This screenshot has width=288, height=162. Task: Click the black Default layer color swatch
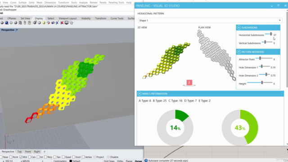(x=71, y=161)
